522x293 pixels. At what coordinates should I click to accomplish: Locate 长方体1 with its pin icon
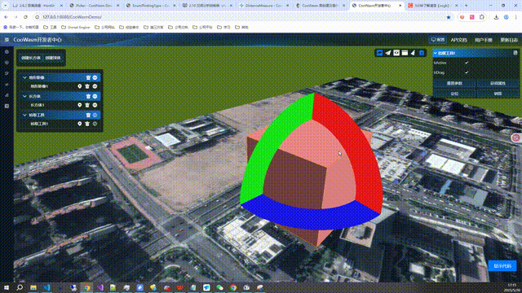(x=80, y=105)
